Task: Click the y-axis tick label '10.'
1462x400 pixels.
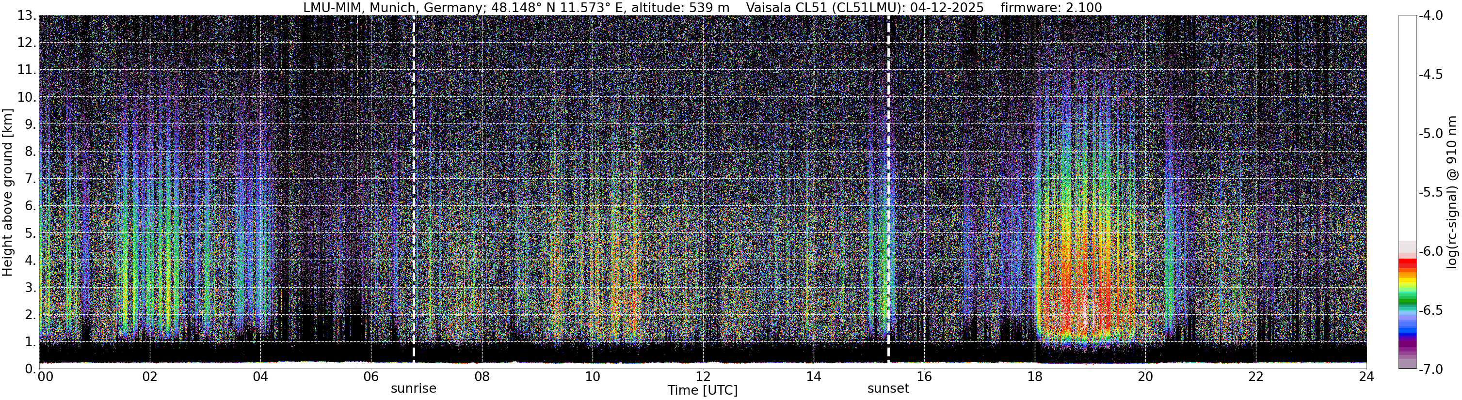Action: 27,97
